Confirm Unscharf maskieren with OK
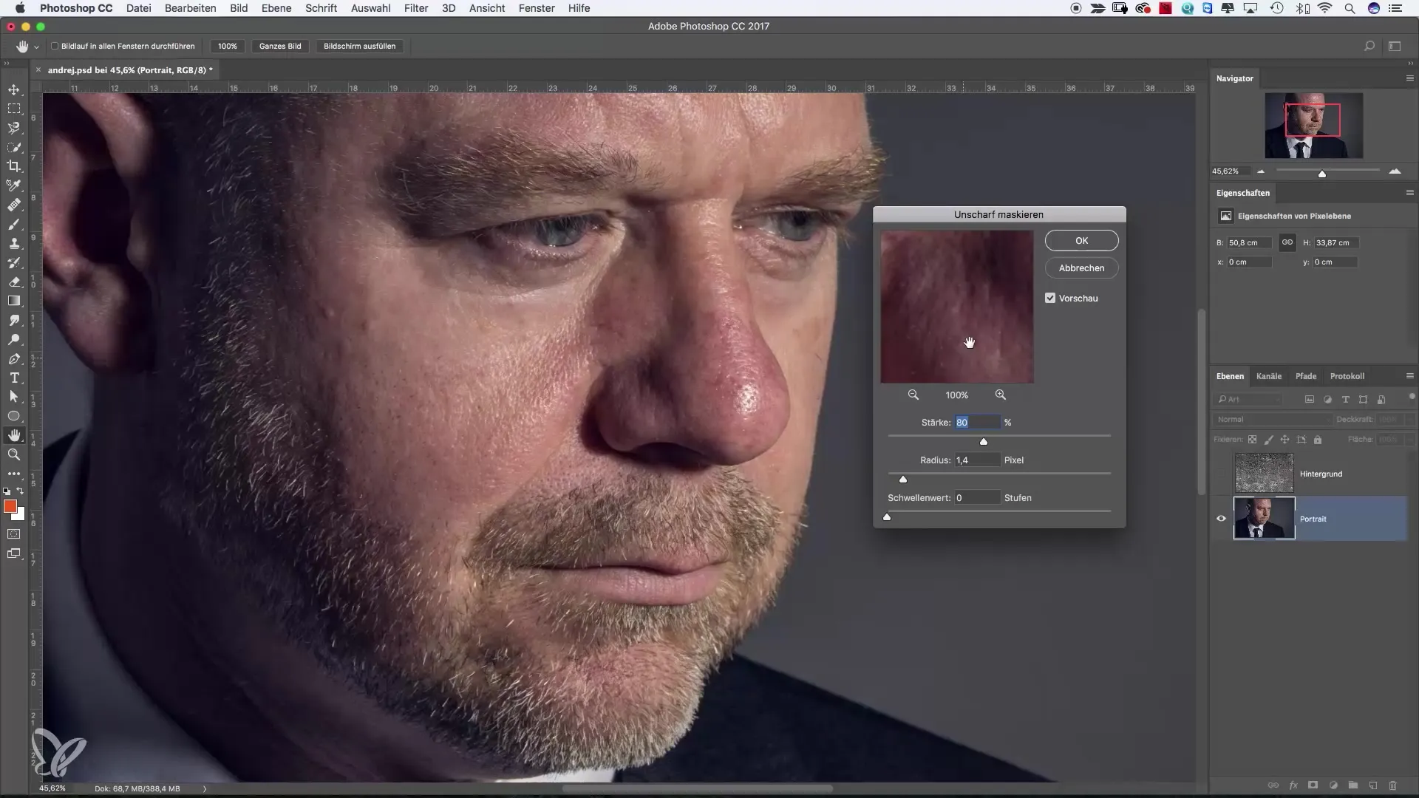1419x798 pixels. (1081, 241)
